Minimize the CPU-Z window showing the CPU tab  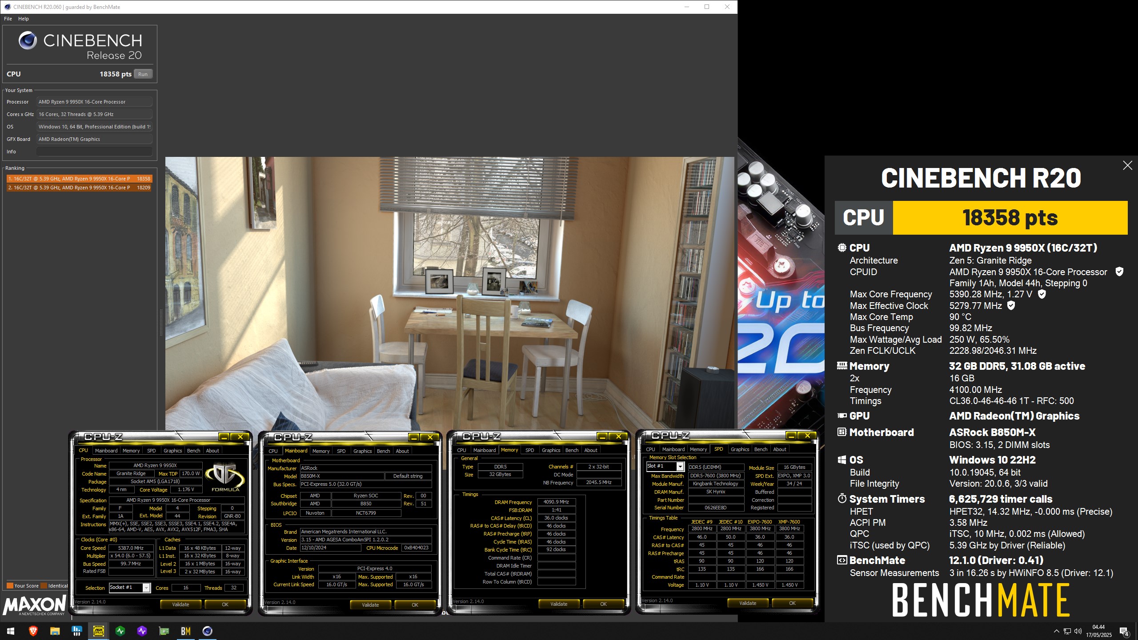(224, 437)
